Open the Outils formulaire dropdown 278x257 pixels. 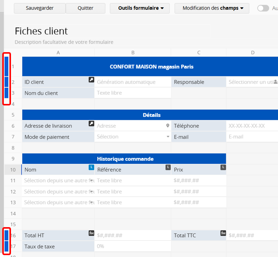coord(140,8)
